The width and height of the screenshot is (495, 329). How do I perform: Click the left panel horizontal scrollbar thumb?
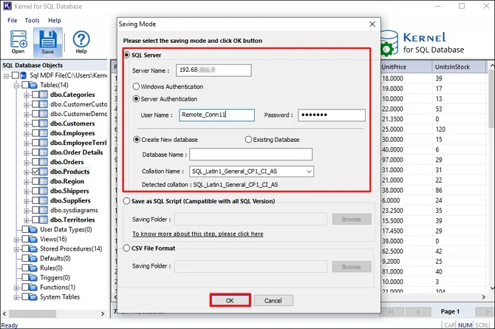pos(32,314)
